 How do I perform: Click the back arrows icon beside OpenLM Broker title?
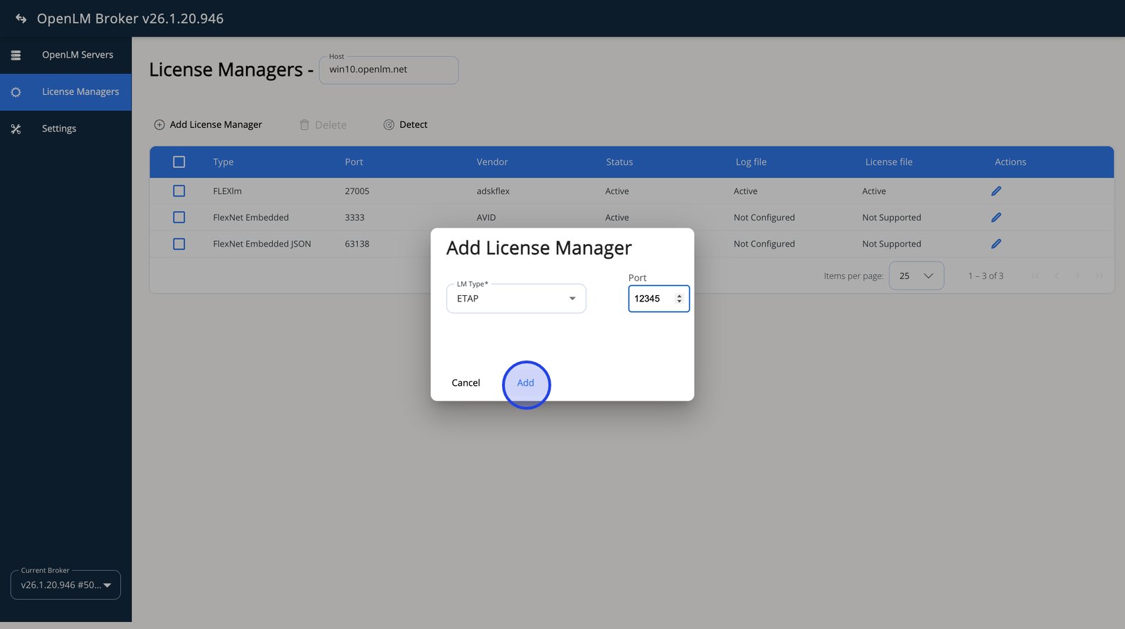20,19
